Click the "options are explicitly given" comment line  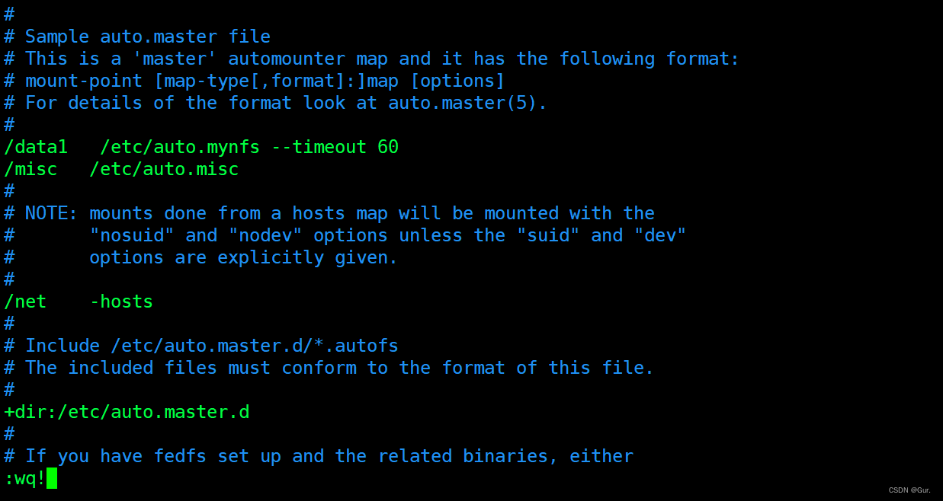pos(243,257)
